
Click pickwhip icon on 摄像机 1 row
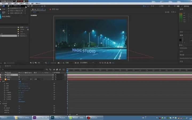point(53,75)
